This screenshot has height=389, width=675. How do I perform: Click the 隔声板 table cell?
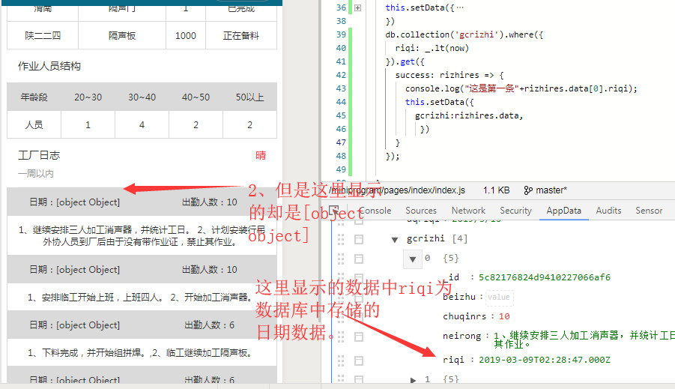coord(122,35)
